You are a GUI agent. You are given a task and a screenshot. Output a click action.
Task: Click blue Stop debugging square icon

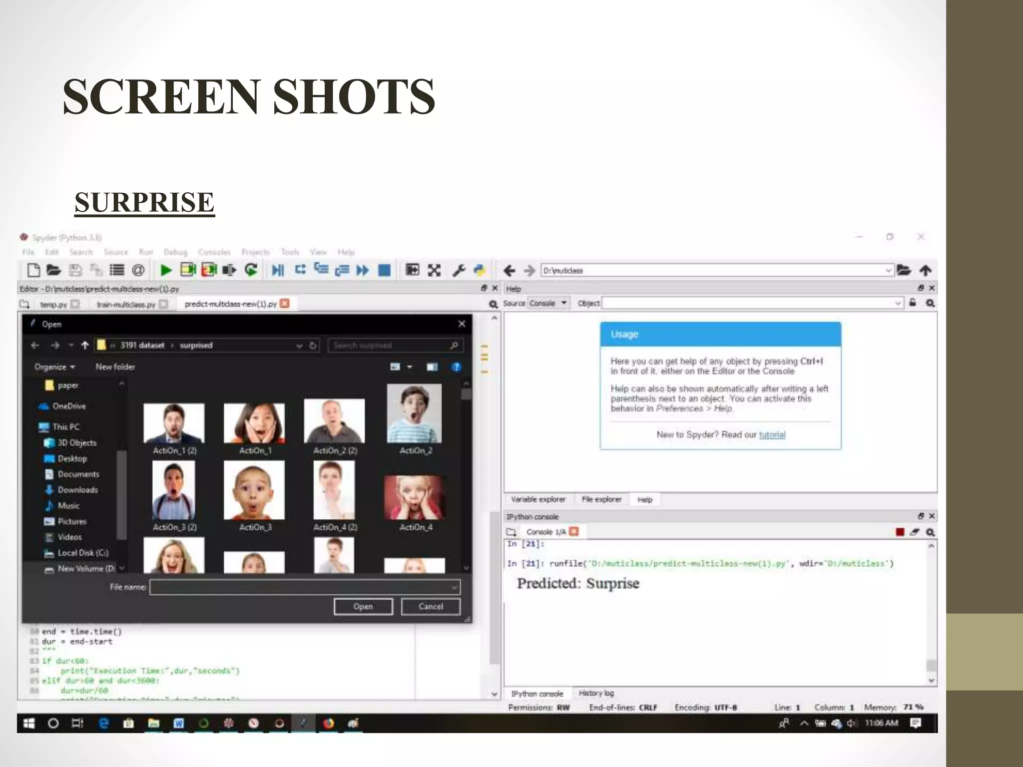(384, 270)
